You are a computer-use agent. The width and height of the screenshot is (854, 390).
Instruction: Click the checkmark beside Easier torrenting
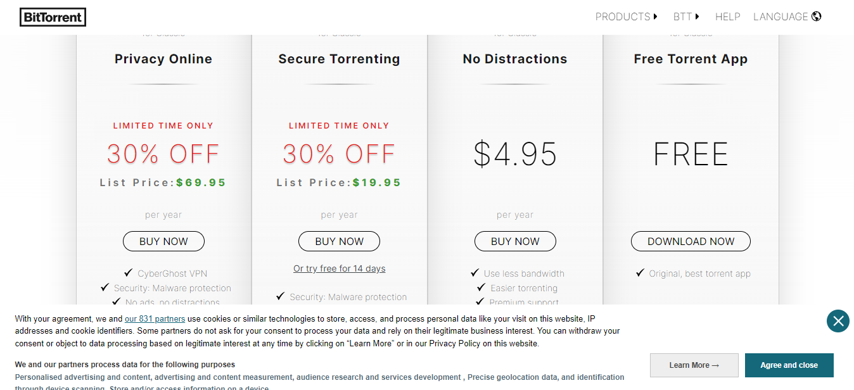[481, 287]
